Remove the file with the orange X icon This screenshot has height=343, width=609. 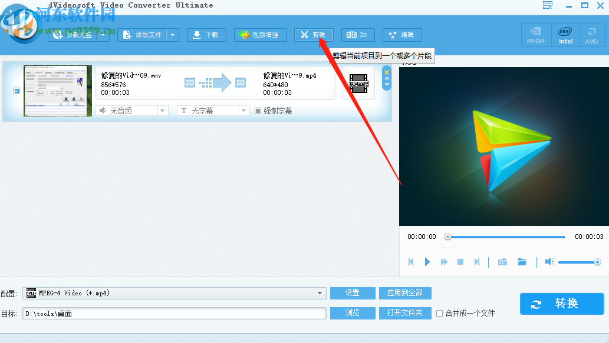[x=387, y=72]
